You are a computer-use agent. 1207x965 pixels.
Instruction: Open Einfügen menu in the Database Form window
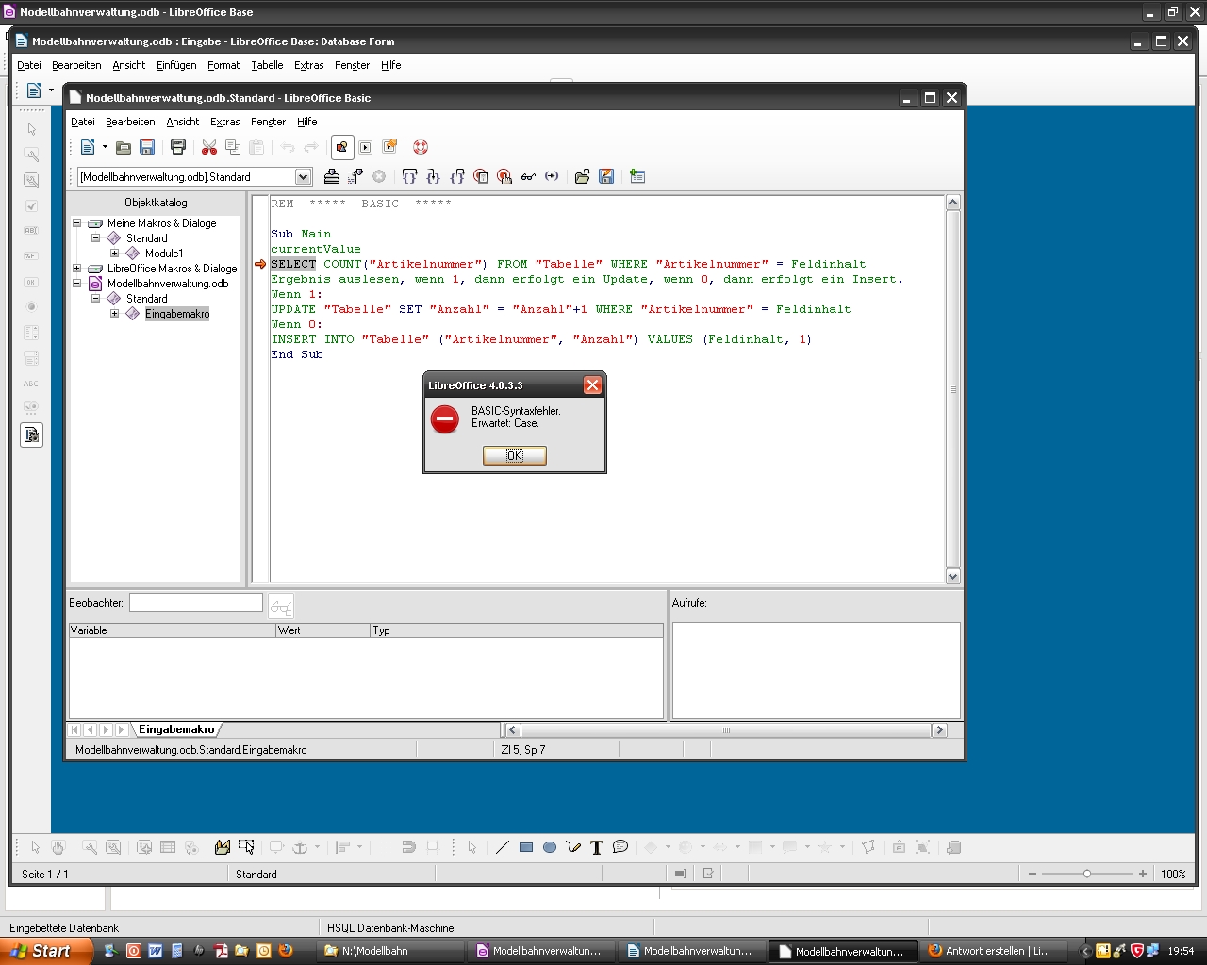176,65
